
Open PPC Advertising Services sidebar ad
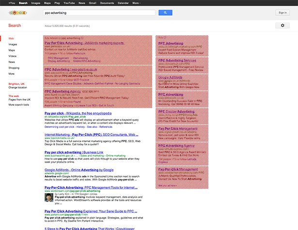coord(177,61)
